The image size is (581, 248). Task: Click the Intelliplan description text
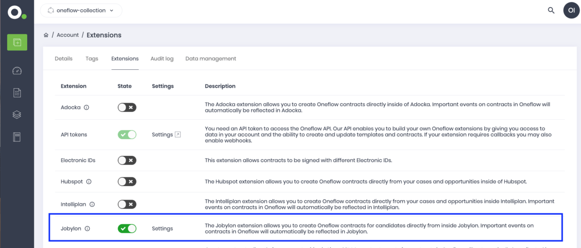tap(380, 204)
